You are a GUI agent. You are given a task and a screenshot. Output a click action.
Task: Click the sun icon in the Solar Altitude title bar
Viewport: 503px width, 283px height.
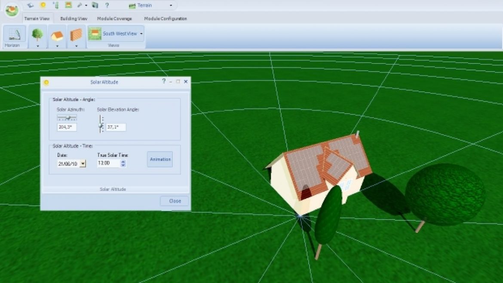tap(46, 83)
